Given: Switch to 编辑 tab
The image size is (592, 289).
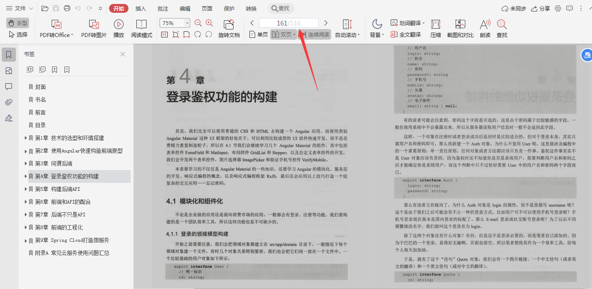Looking at the screenshot, I should point(185,8).
